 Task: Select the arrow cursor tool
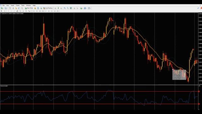coord(2,11)
